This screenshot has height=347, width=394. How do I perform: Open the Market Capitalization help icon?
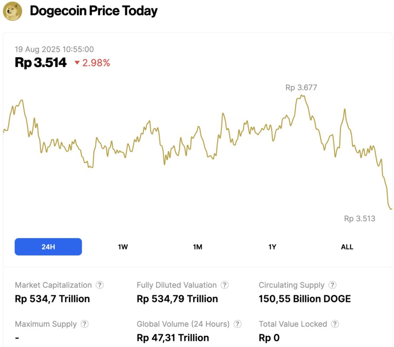(100, 285)
